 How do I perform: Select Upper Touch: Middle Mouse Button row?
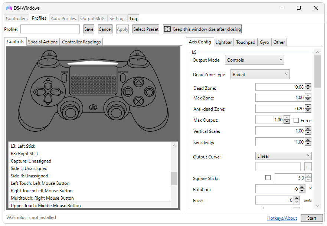90,205
